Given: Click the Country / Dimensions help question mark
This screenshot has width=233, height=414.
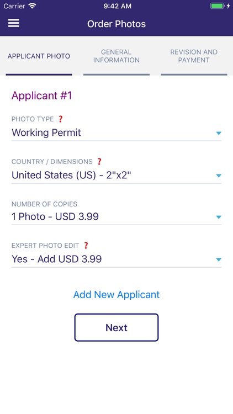Looking at the screenshot, I should coord(99,162).
